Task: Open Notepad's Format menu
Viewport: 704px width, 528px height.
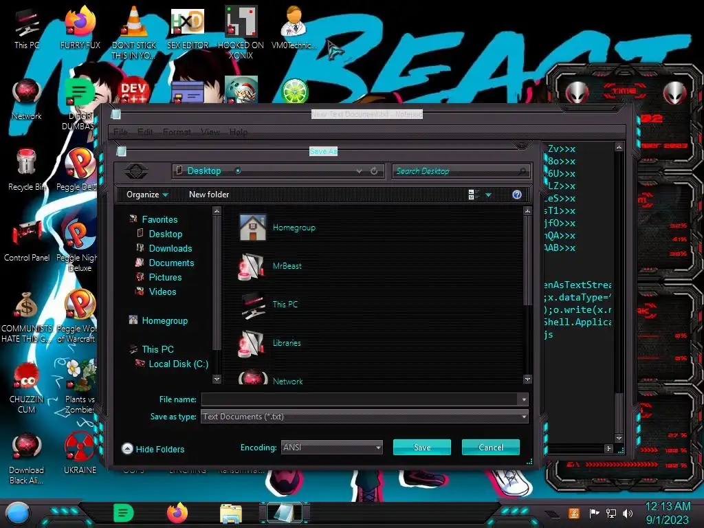Action: click(177, 132)
